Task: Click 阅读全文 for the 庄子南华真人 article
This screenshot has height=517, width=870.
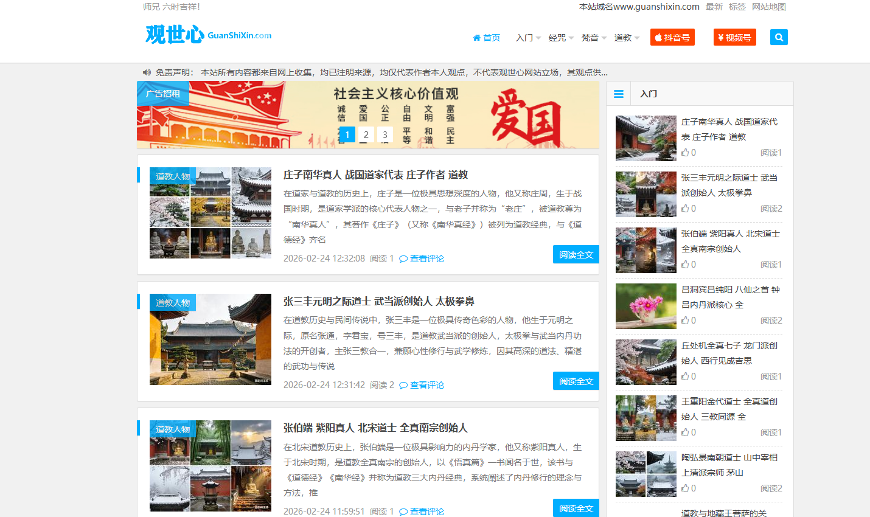Action: (x=576, y=254)
